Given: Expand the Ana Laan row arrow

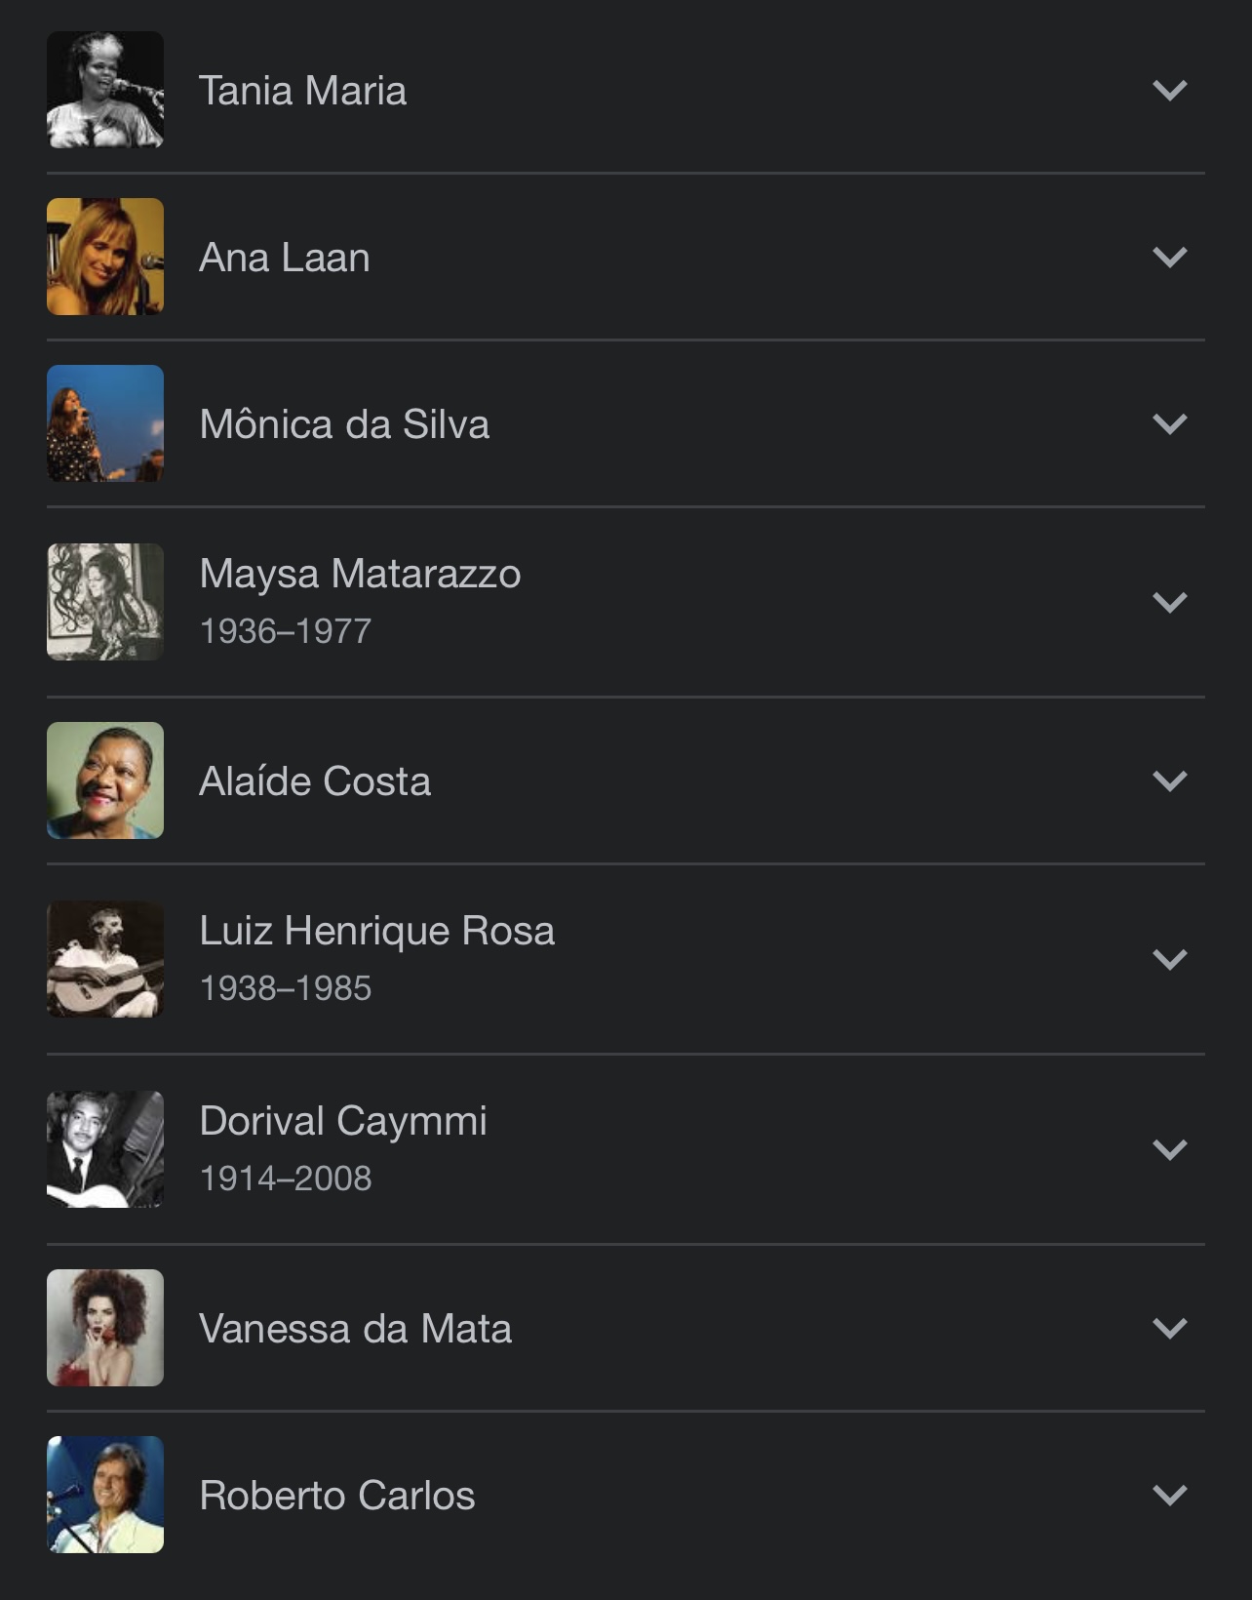Looking at the screenshot, I should [1169, 258].
